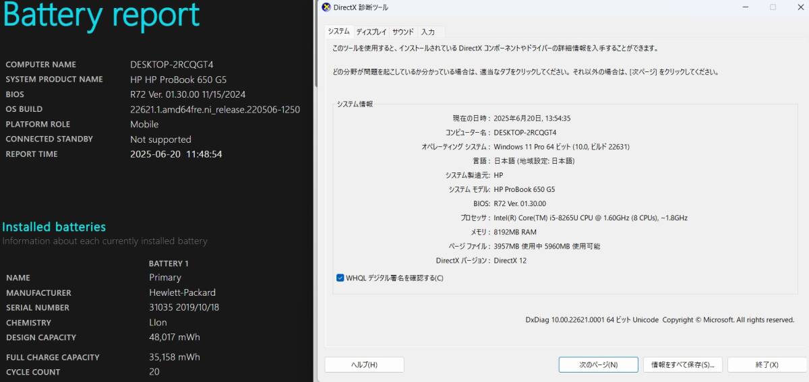Click the Not supported standby value

[x=160, y=139]
